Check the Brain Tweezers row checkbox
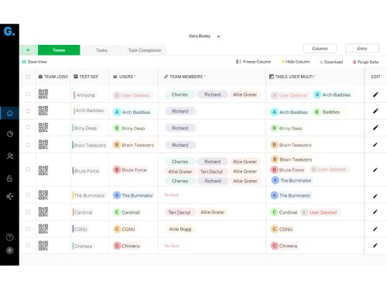The width and height of the screenshot is (387, 290). [x=28, y=145]
